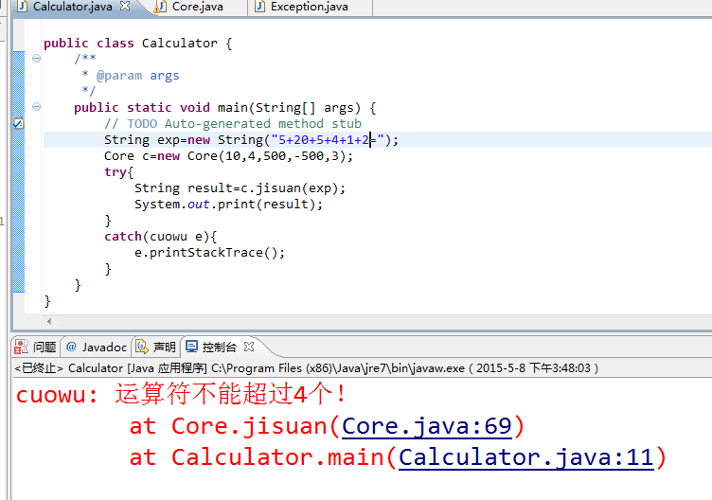This screenshot has width=712, height=500.
Task: Open the 声明 (Declaration) view tab
Action: [155, 348]
